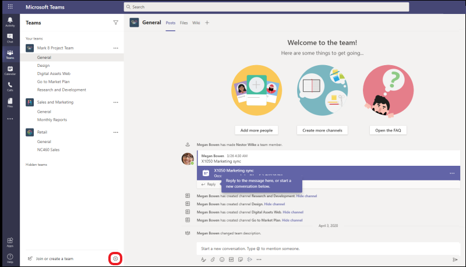The image size is (466, 267).
Task: Click Megan Bowen's profile picture
Action: pyautogui.click(x=188, y=159)
